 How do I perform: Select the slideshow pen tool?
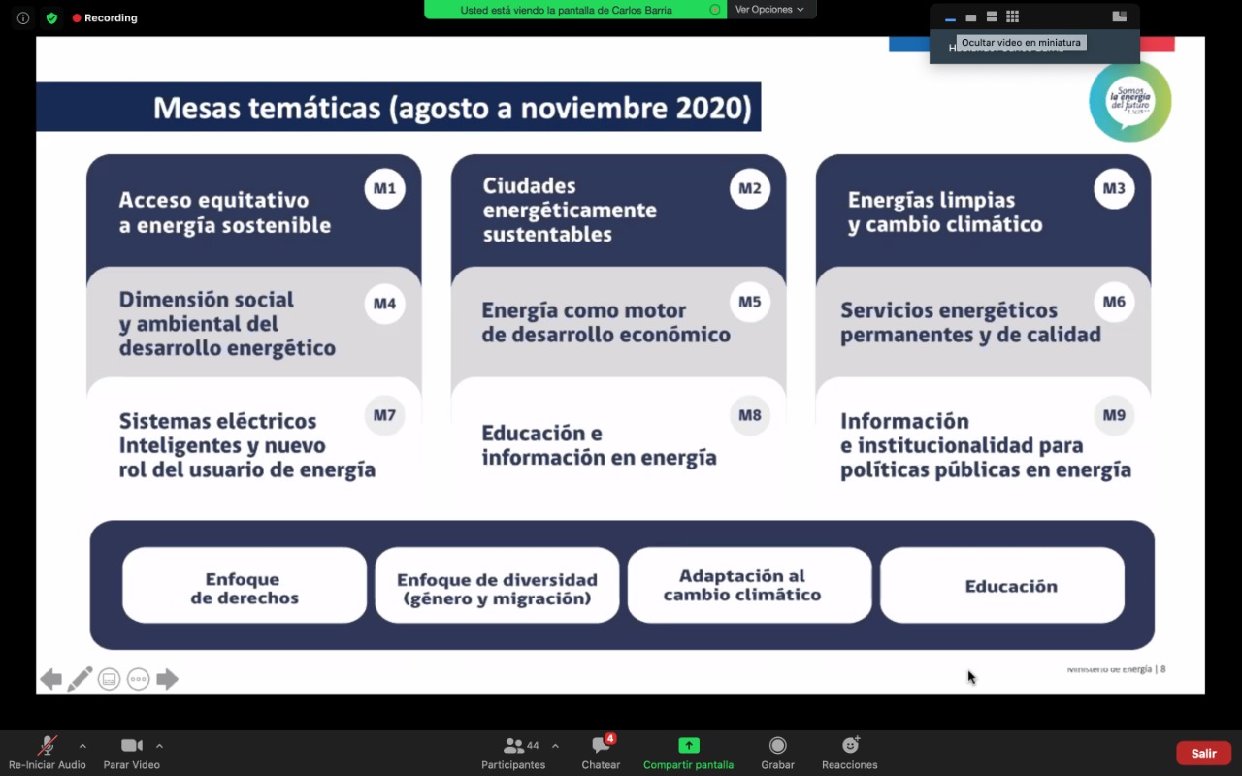pos(80,679)
